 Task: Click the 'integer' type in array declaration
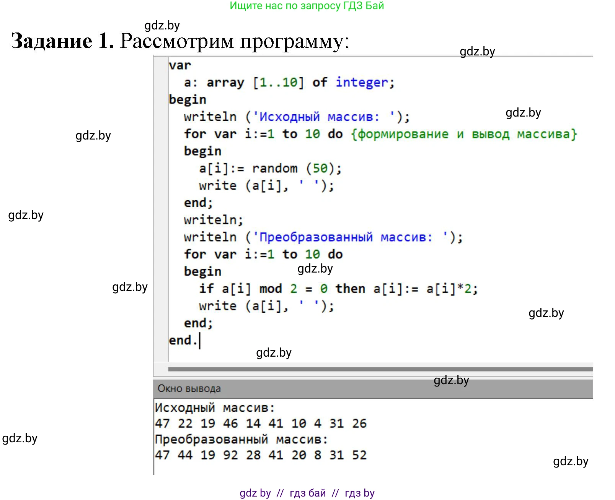362,83
